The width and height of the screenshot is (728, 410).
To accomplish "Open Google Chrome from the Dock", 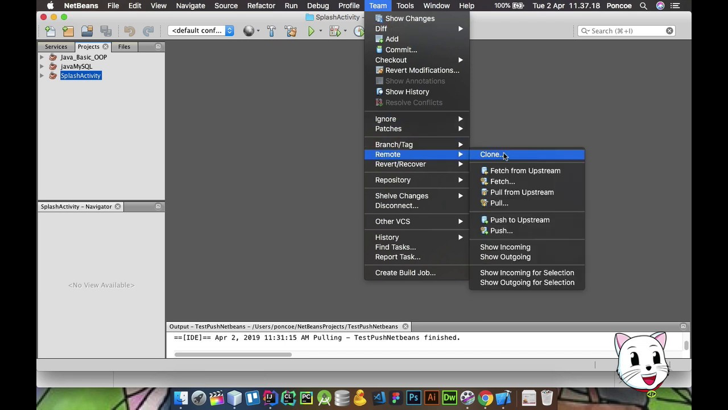I will click(x=485, y=397).
